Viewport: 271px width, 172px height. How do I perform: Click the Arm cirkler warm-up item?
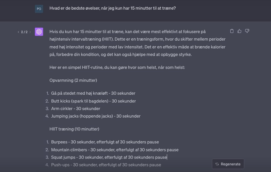(76, 109)
